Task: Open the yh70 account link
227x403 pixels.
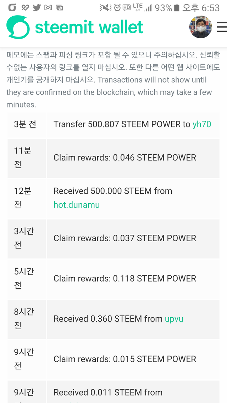Action: [202, 124]
